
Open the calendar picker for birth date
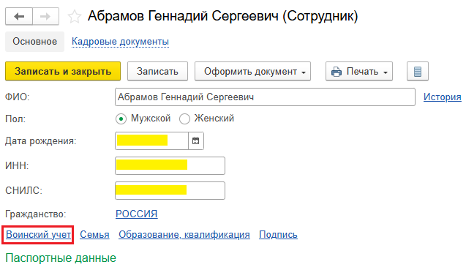coord(196,140)
